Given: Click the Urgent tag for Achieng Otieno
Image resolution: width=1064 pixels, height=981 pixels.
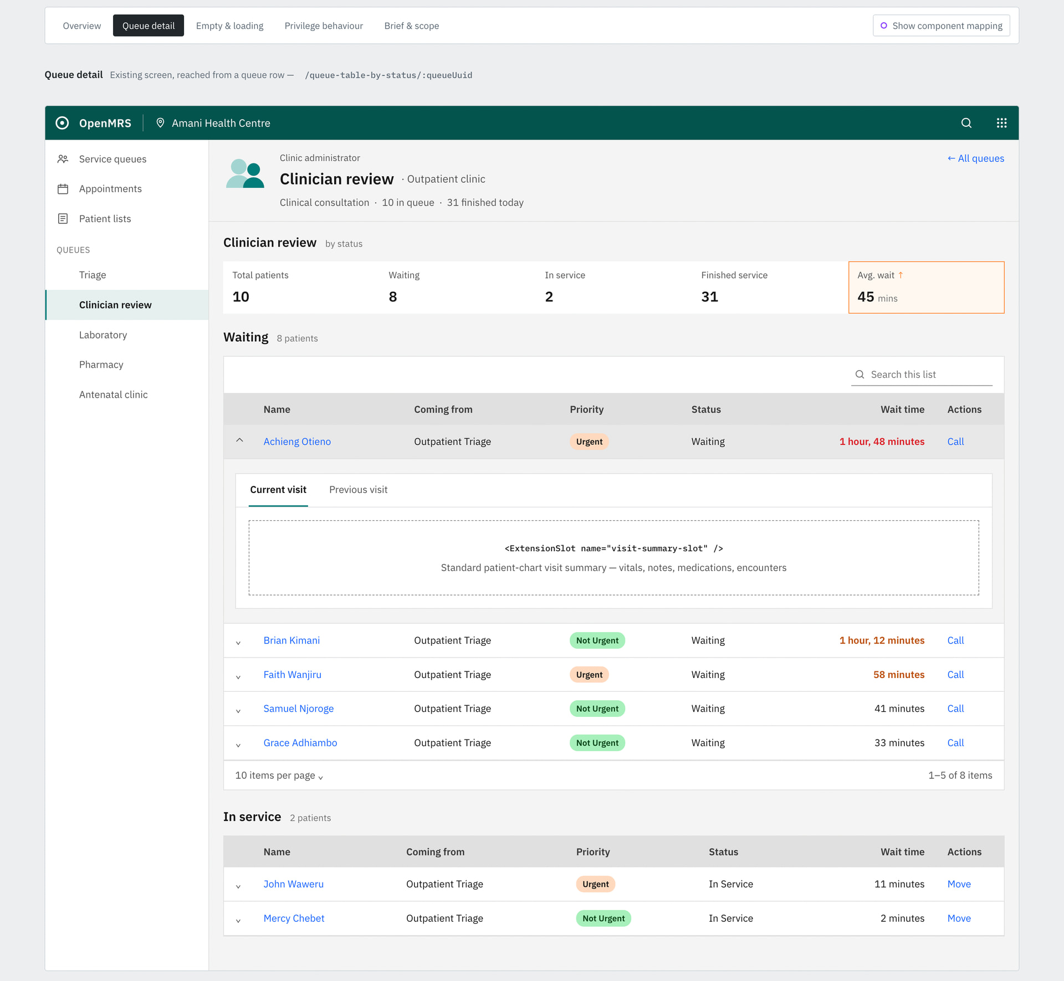Looking at the screenshot, I should [589, 441].
